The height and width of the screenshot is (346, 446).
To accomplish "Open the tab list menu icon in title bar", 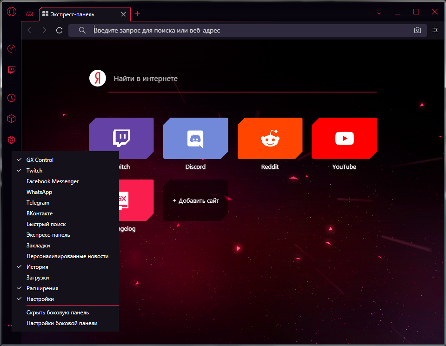I will [x=379, y=12].
